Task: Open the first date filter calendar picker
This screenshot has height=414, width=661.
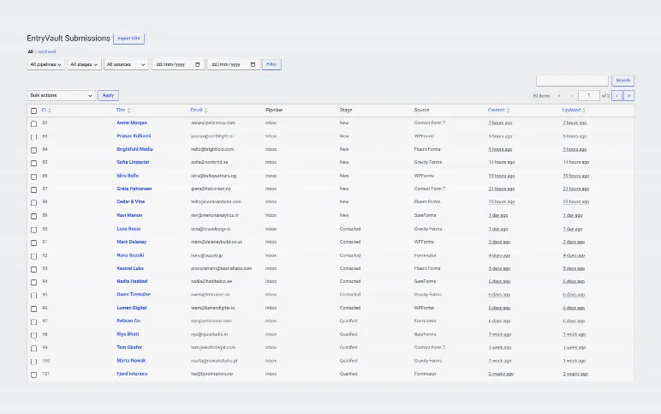Action: 197,64
